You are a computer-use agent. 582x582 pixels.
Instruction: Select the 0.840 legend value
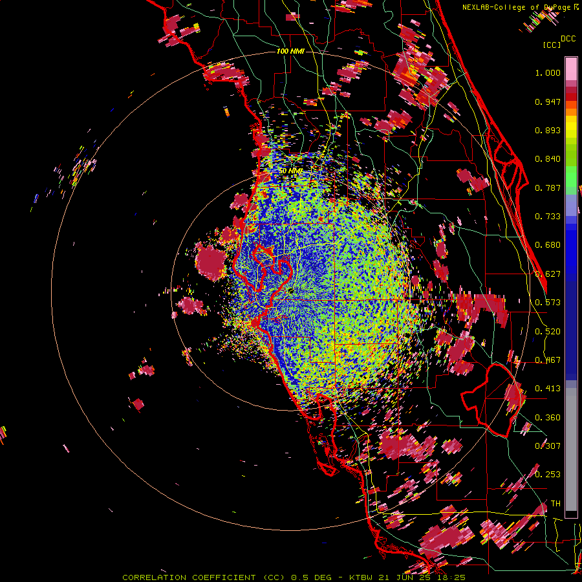pyautogui.click(x=548, y=159)
